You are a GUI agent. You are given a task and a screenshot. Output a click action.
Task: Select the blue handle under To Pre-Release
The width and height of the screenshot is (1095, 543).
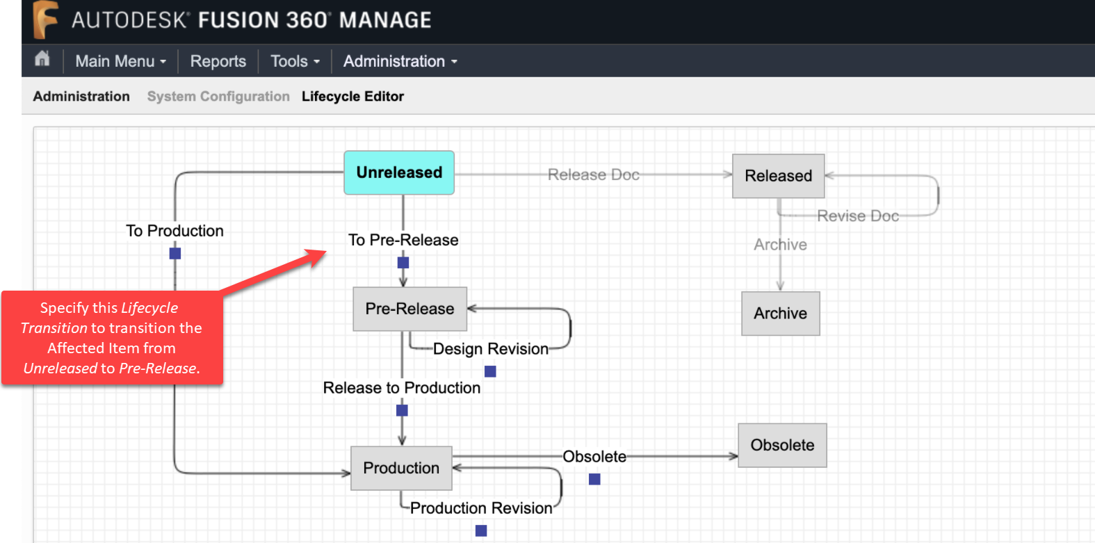[403, 263]
